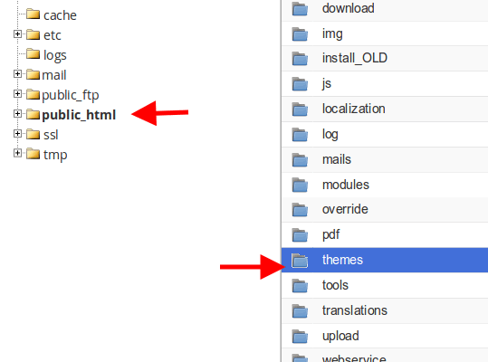Image resolution: width=488 pixels, height=362 pixels.
Task: Select the ssl folder label
Action: pyautogui.click(x=51, y=135)
